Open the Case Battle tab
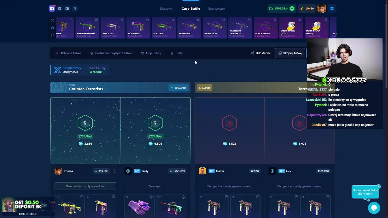Screen dimensions: 388x218 click(x=191, y=8)
